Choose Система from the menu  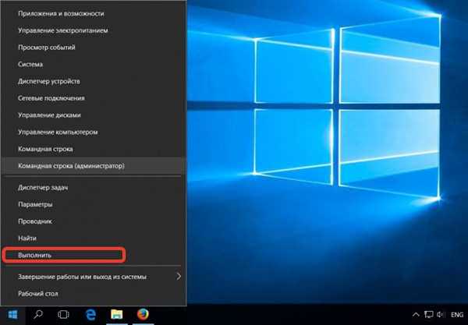[94, 65]
